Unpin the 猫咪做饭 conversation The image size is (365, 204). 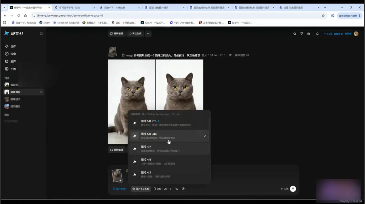(41, 92)
